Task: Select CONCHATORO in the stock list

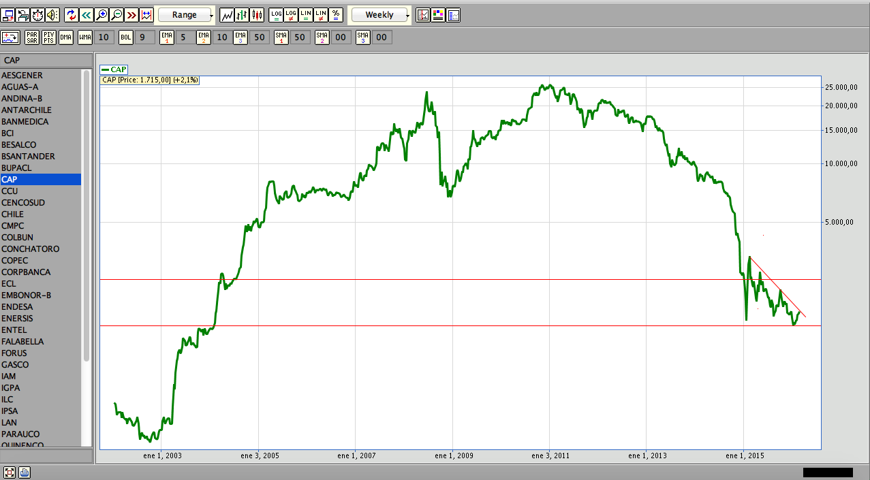Action: click(41, 249)
